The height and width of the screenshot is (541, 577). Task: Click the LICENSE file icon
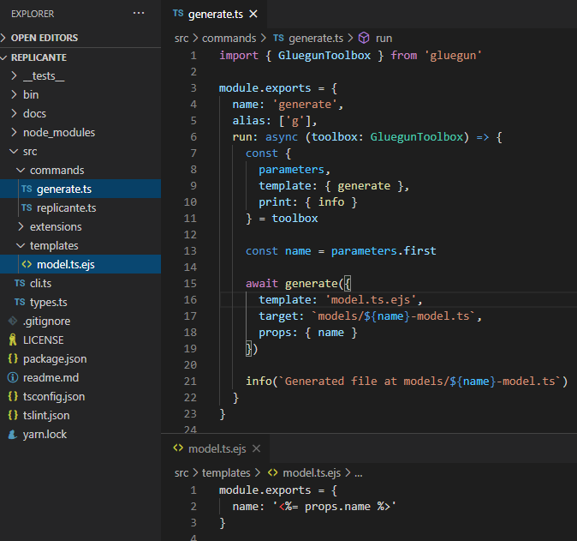13,340
